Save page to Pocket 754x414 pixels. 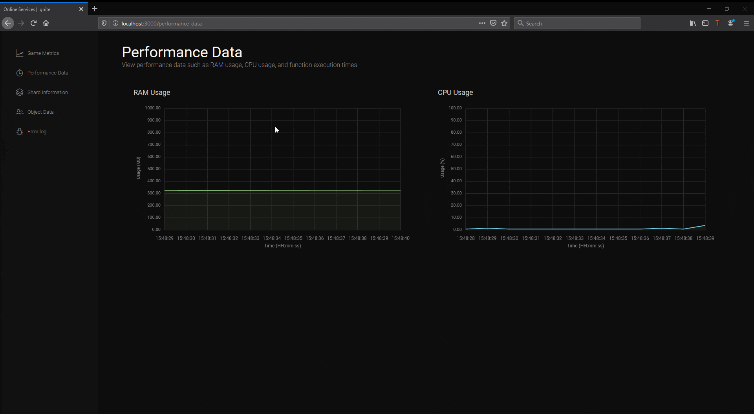pos(493,23)
